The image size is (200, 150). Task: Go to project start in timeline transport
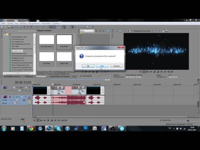point(55,120)
